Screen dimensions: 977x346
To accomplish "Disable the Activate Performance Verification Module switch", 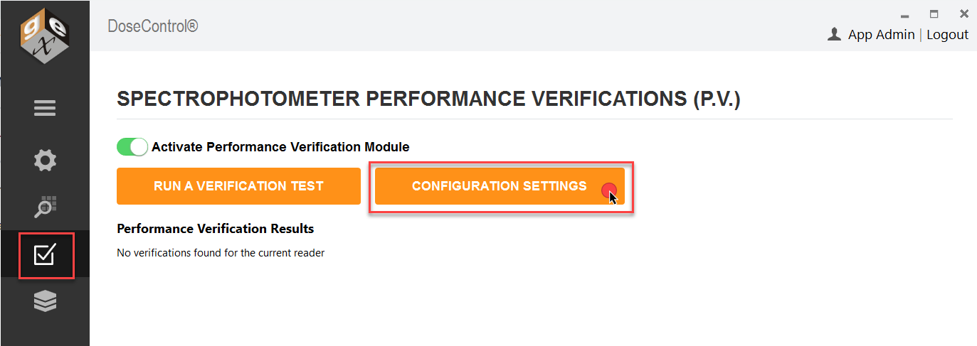I will 132,147.
